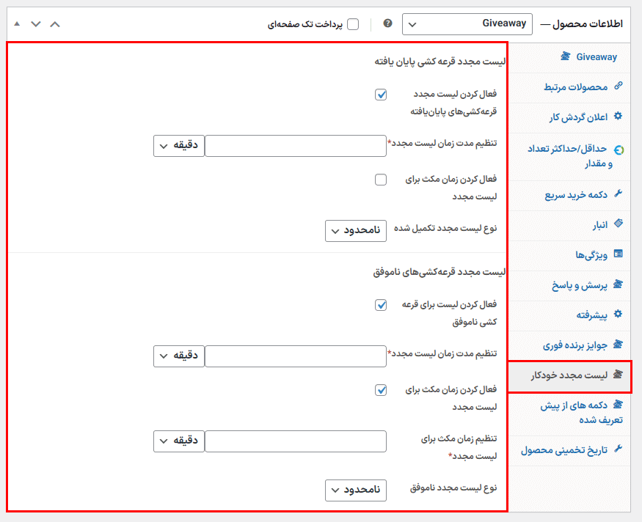This screenshot has height=522, width=642.
Task: Click the help question mark icon
Action: (x=387, y=23)
